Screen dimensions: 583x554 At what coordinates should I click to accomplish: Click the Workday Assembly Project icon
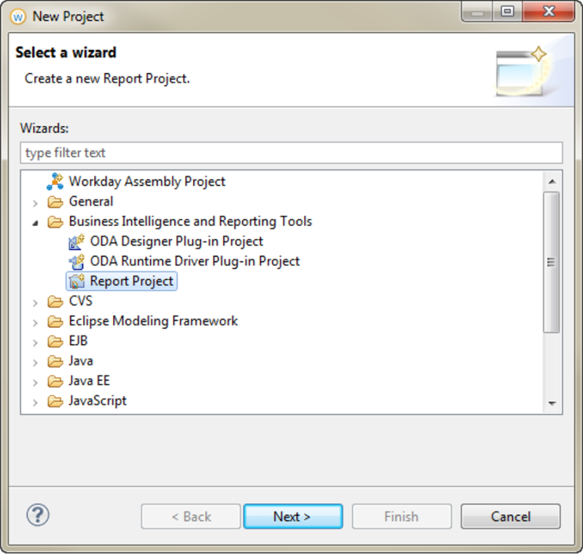click(55, 182)
